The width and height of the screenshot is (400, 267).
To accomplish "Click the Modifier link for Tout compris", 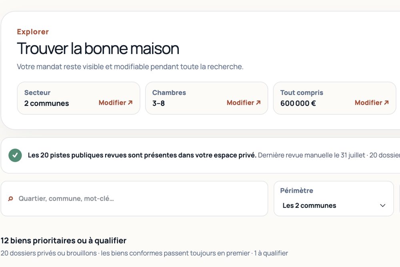I will pos(372,102).
